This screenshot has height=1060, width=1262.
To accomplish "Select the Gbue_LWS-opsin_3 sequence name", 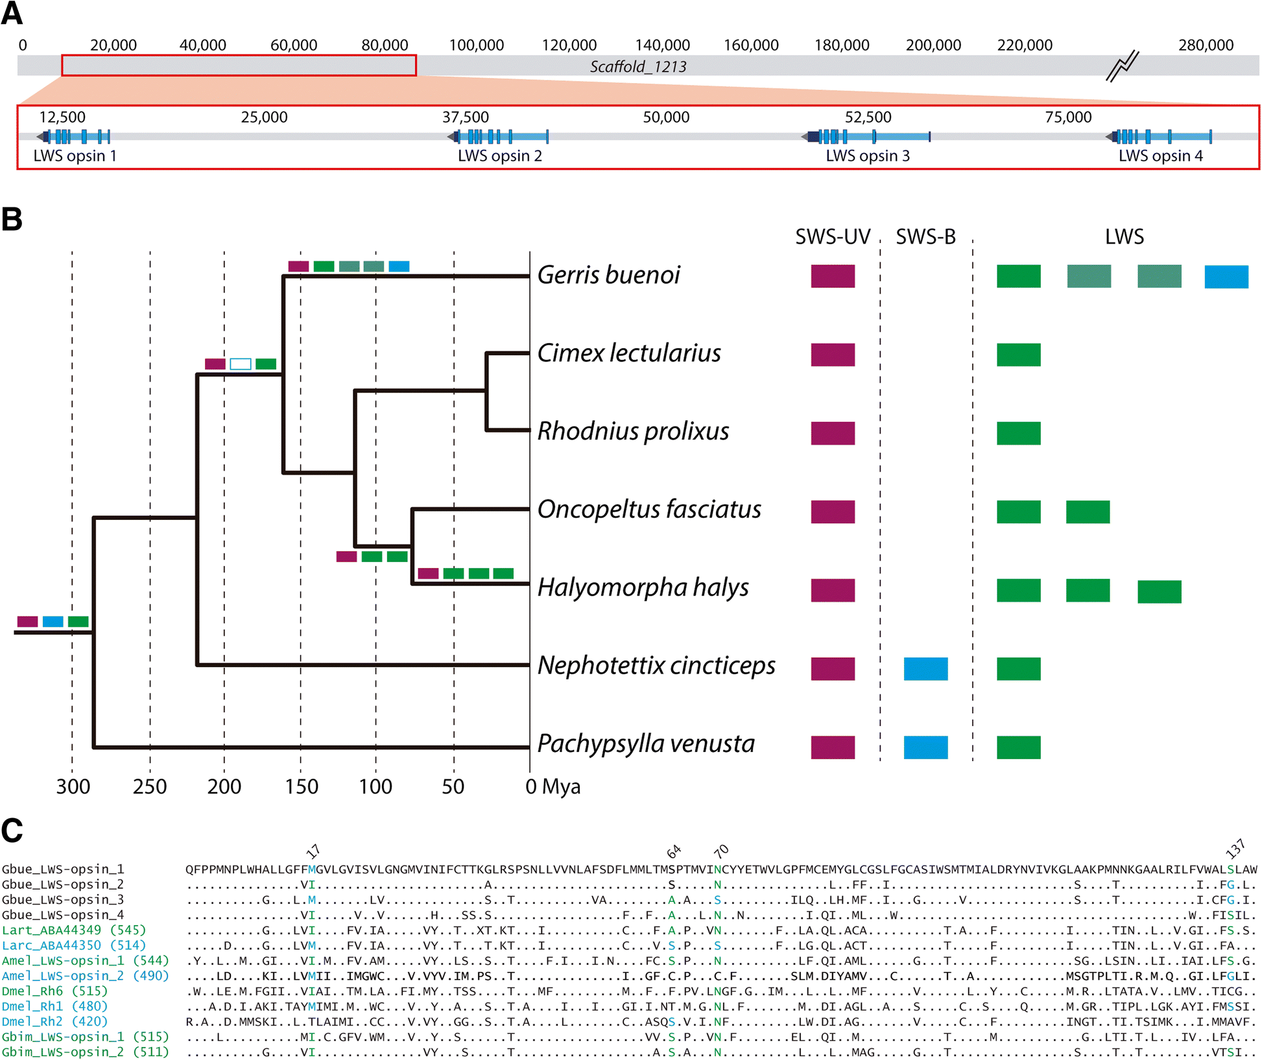I will (x=63, y=899).
